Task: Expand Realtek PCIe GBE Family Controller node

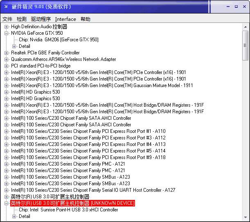Action: click(x=6, y=53)
